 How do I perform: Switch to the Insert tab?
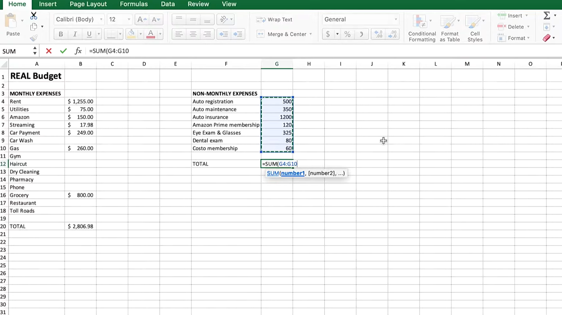click(48, 4)
